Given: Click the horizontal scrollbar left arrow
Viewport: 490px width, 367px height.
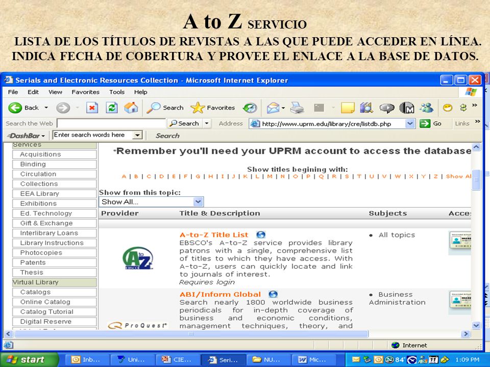Looking at the screenshot, I should click(9, 334).
